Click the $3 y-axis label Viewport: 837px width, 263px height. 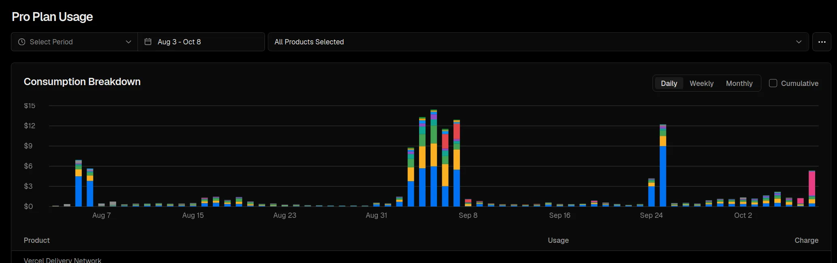pyautogui.click(x=28, y=186)
